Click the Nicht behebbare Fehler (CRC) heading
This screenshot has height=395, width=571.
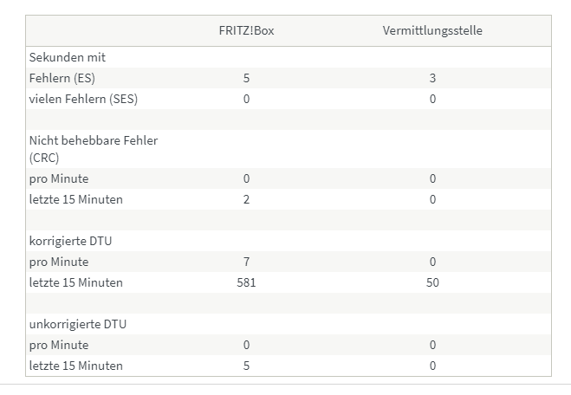click(94, 149)
